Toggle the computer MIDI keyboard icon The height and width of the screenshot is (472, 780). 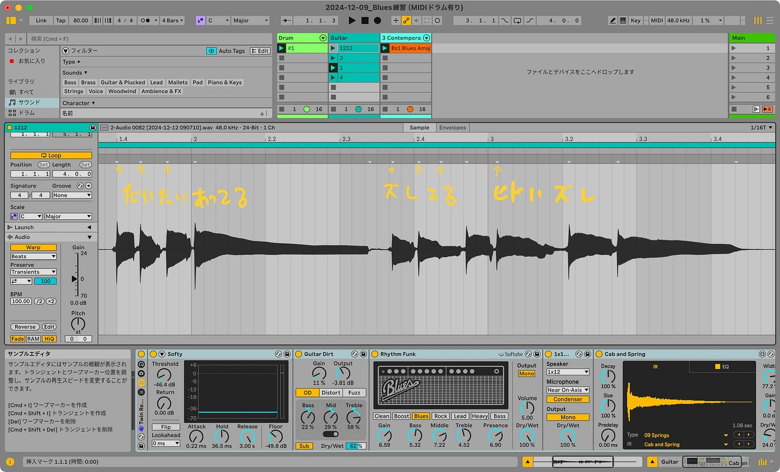pos(623,20)
